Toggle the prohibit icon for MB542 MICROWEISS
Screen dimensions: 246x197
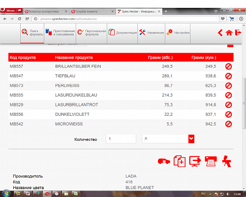click(228, 124)
